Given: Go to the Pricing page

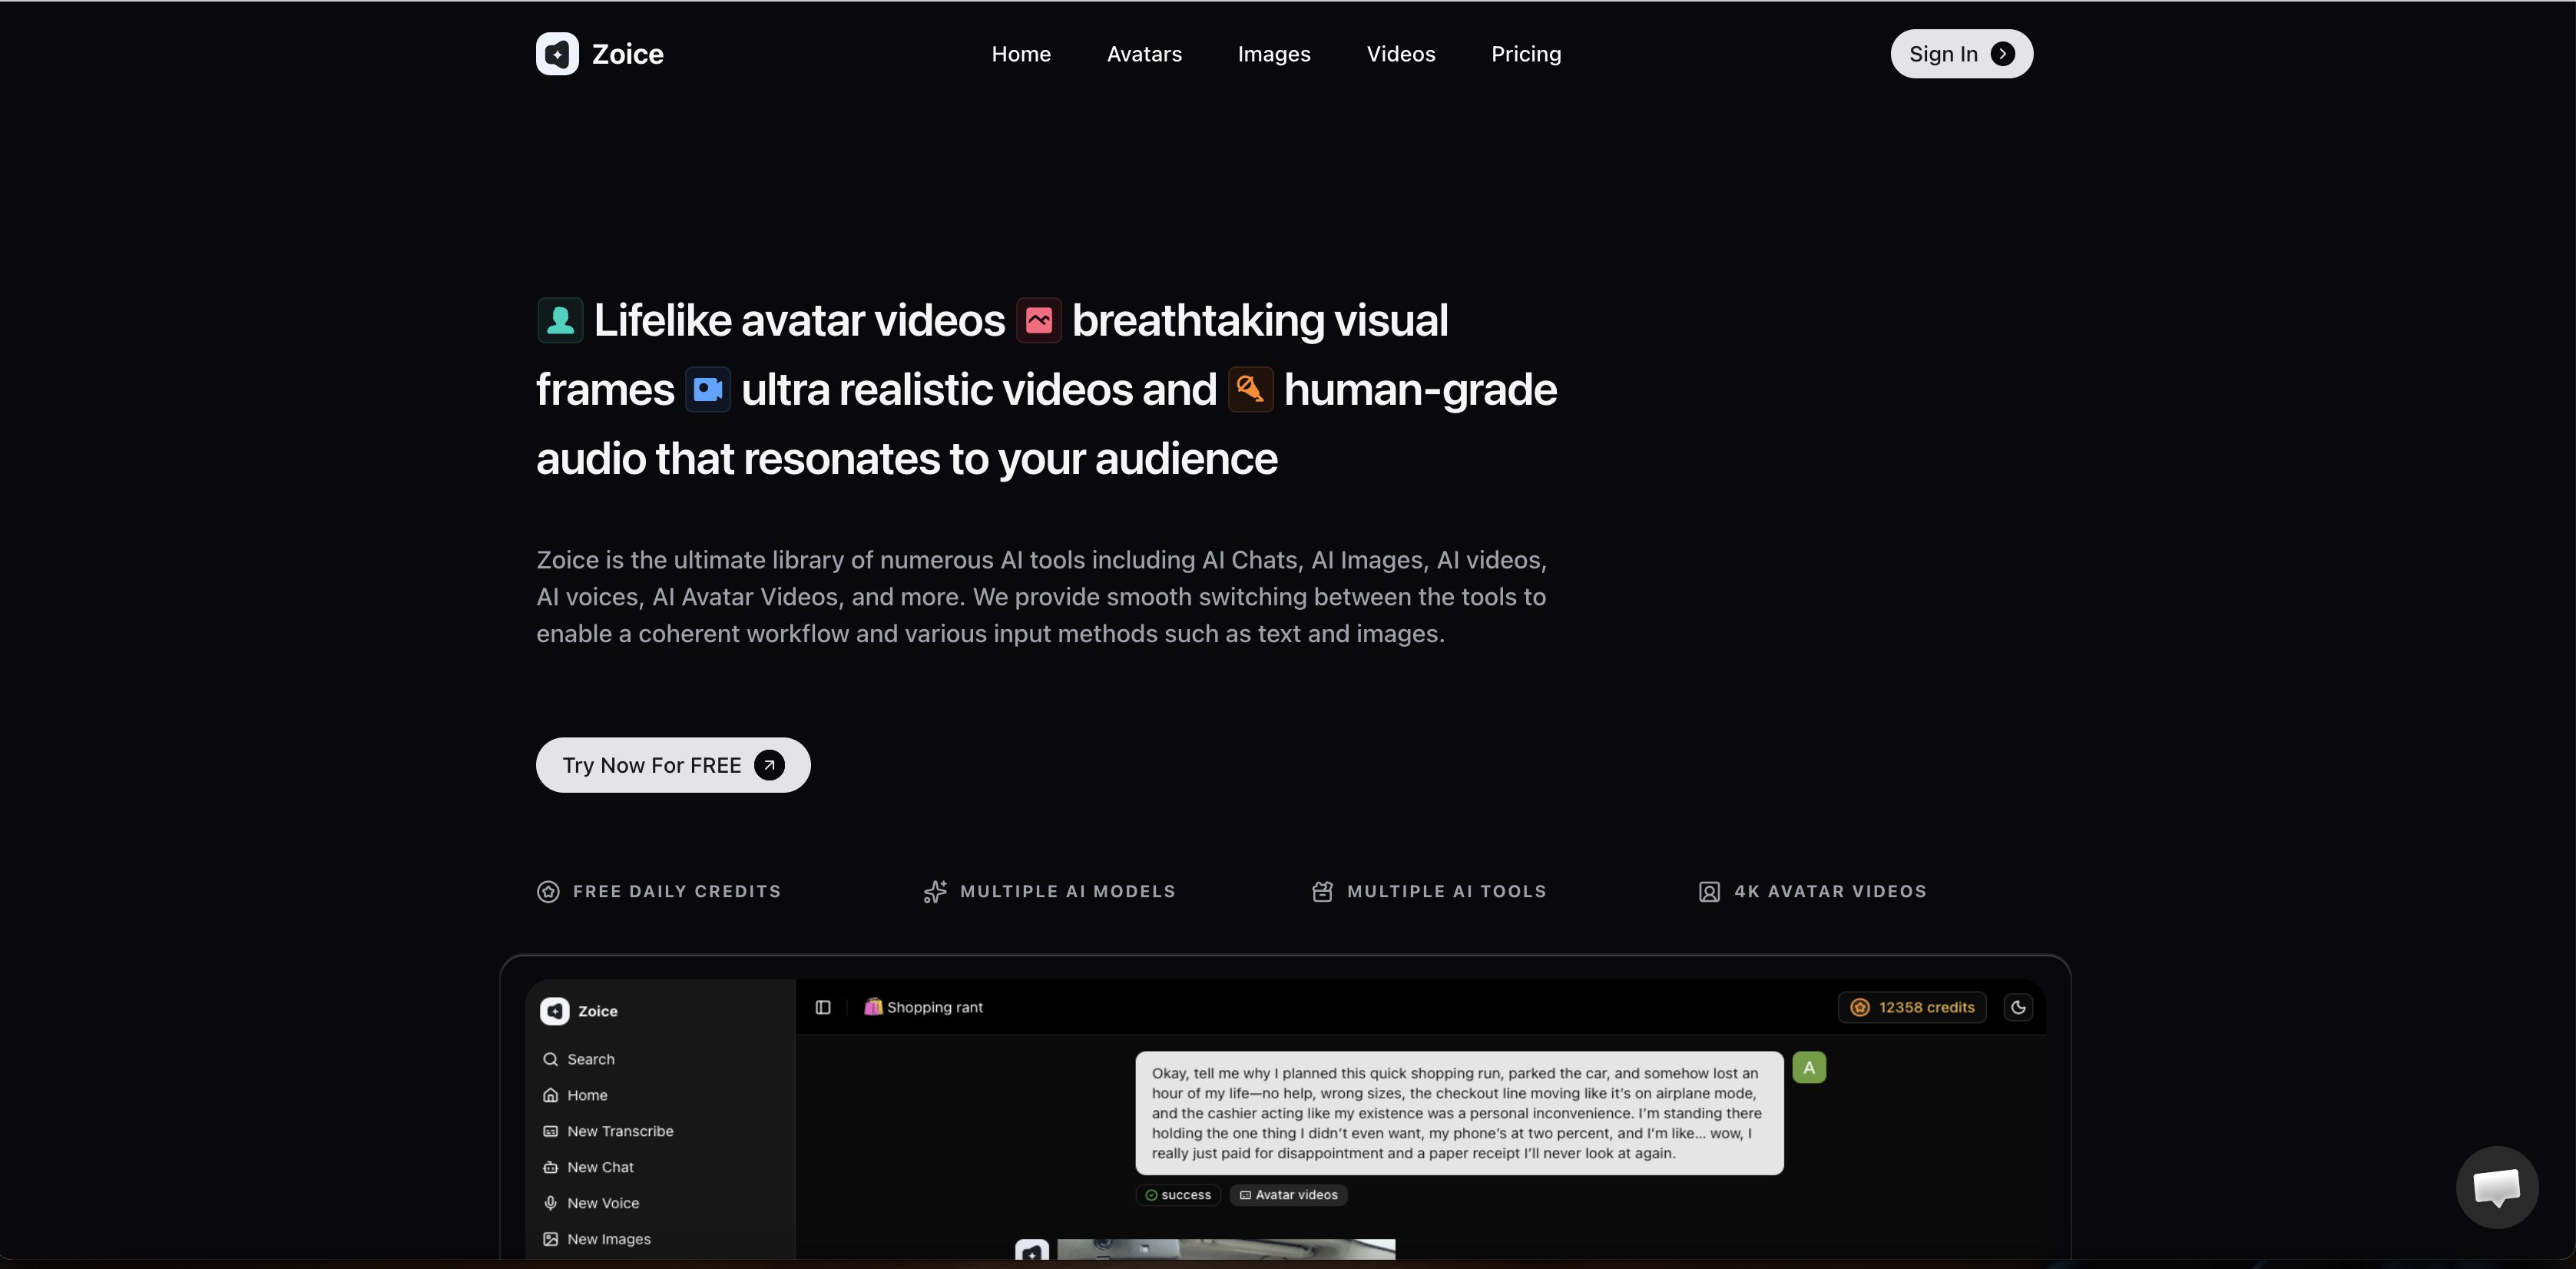Looking at the screenshot, I should click(x=1526, y=54).
